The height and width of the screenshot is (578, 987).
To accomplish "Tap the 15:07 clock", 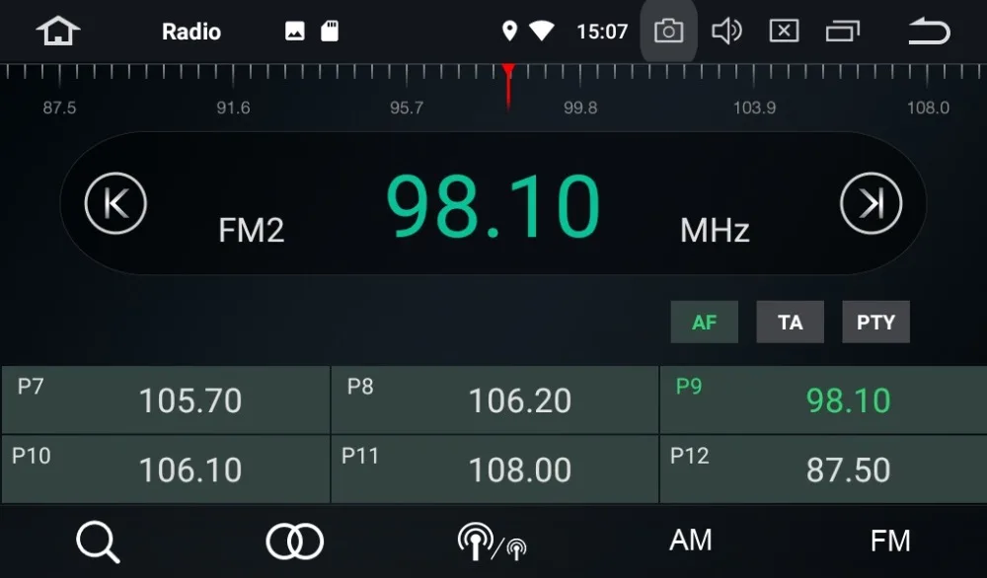I will click(602, 32).
